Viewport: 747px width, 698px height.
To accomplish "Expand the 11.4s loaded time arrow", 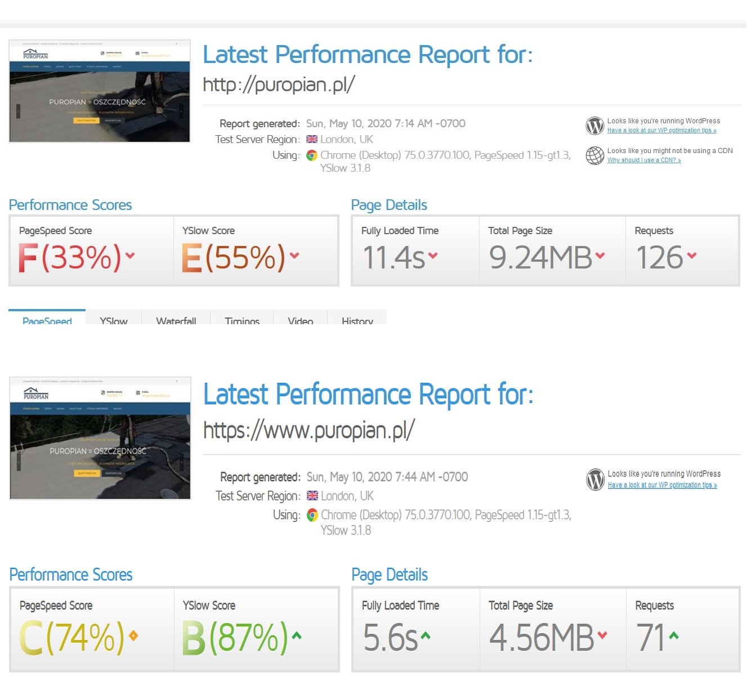I will [432, 256].
